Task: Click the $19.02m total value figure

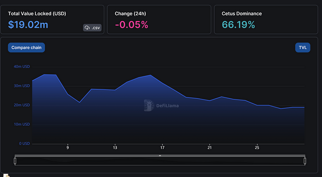Action: pyautogui.click(x=28, y=25)
